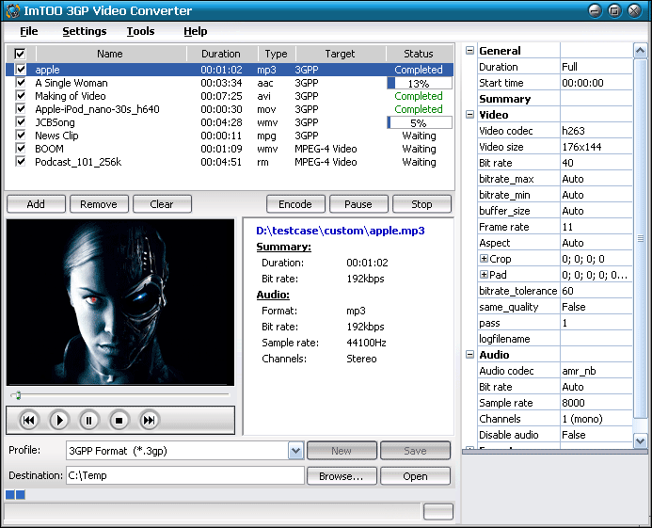Toggle the select-all checkbox in list header
This screenshot has height=528, width=652.
click(20, 54)
